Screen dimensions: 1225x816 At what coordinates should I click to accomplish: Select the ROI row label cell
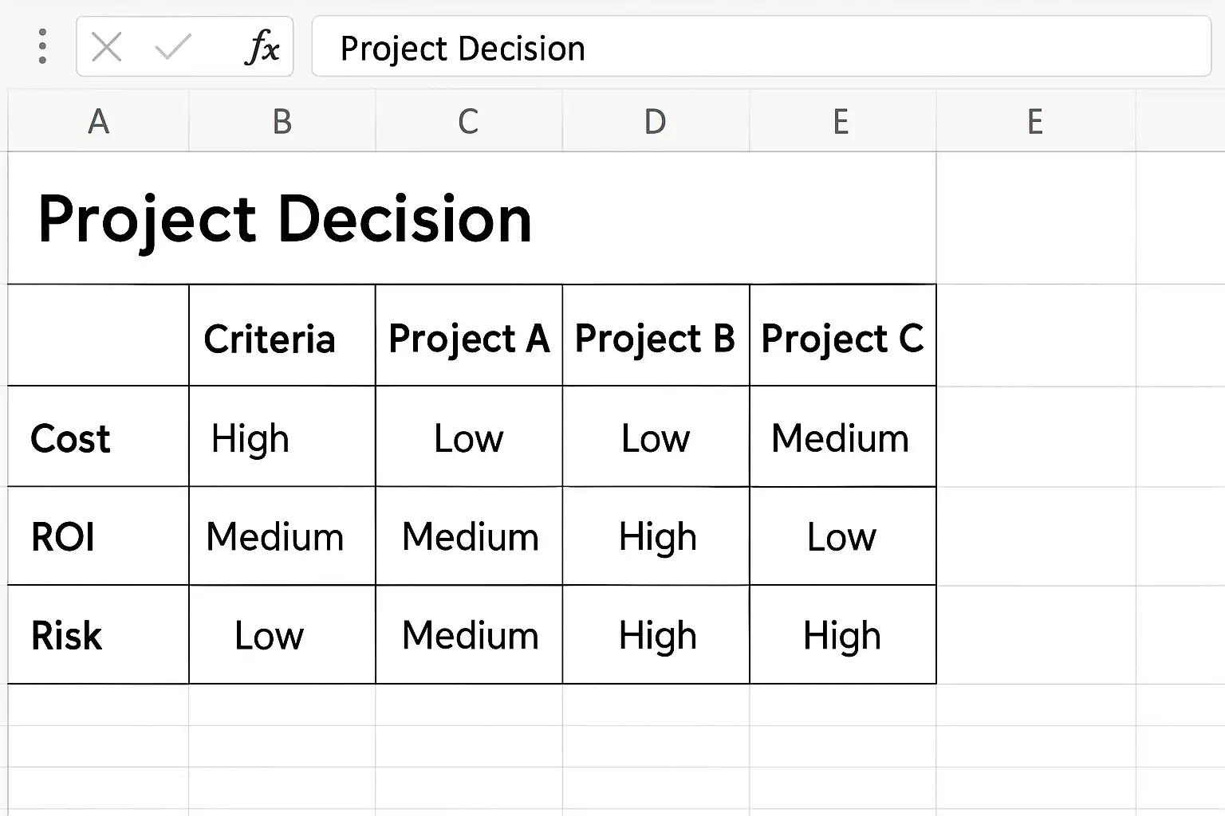(x=98, y=536)
